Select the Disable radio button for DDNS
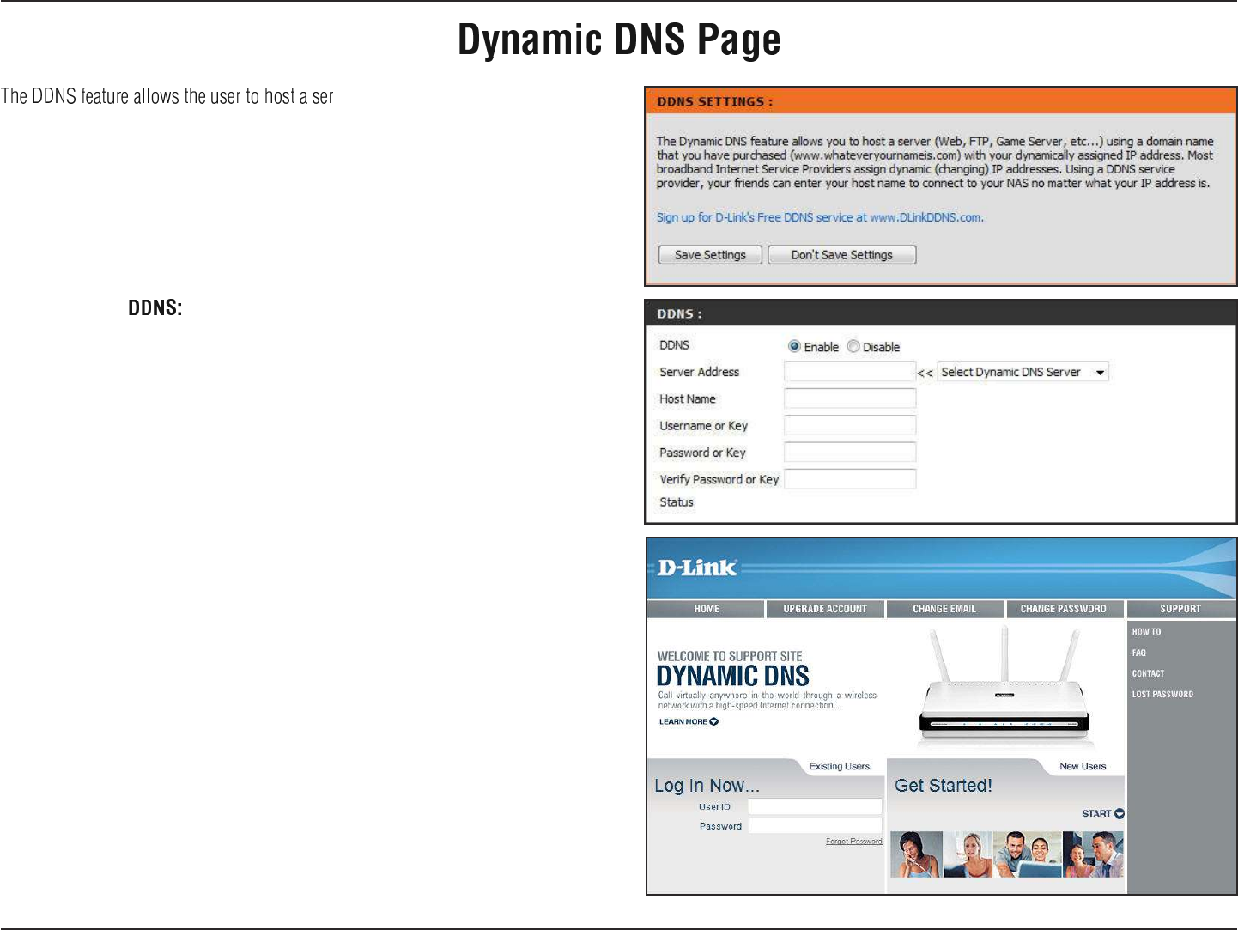Viewport: 1238px width, 930px height. 853,346
